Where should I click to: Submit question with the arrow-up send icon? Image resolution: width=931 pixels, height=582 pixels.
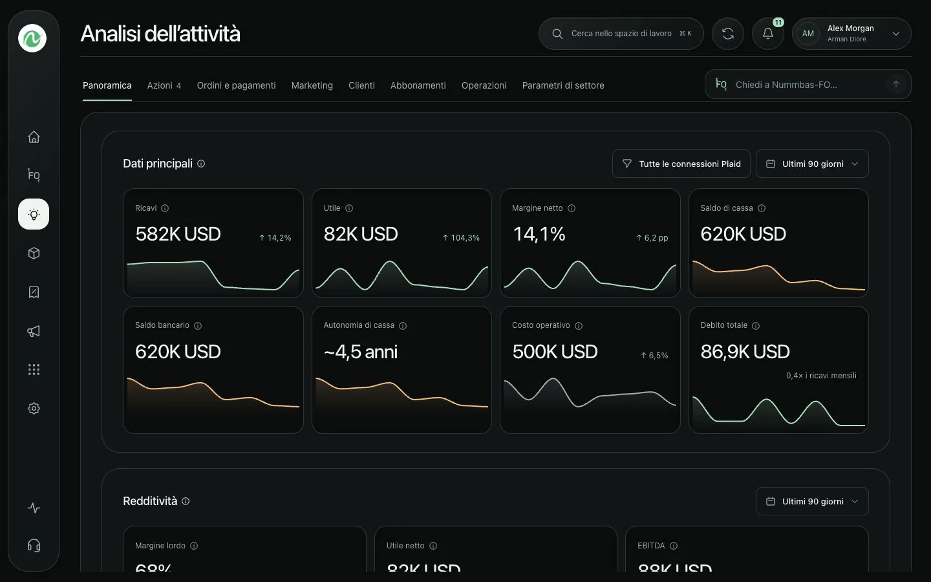(x=896, y=84)
